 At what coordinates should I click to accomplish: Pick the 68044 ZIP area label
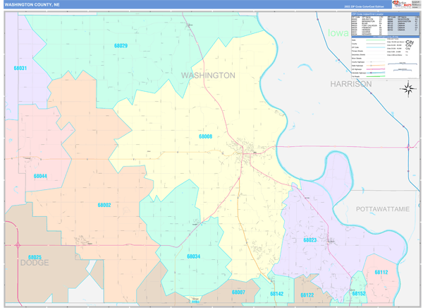40,176
